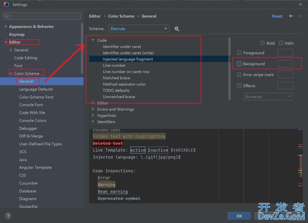
Task: Close the Settings dialog
Action: [x=300, y=4]
